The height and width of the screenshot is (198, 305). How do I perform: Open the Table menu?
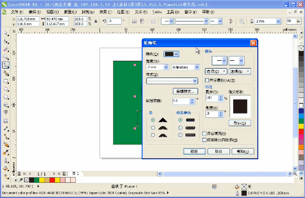[x=157, y=12]
